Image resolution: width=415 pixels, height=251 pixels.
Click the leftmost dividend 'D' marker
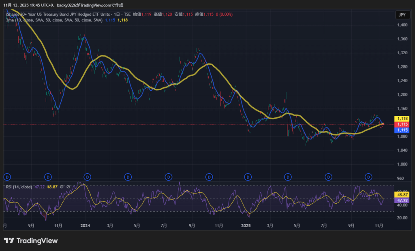7,177
